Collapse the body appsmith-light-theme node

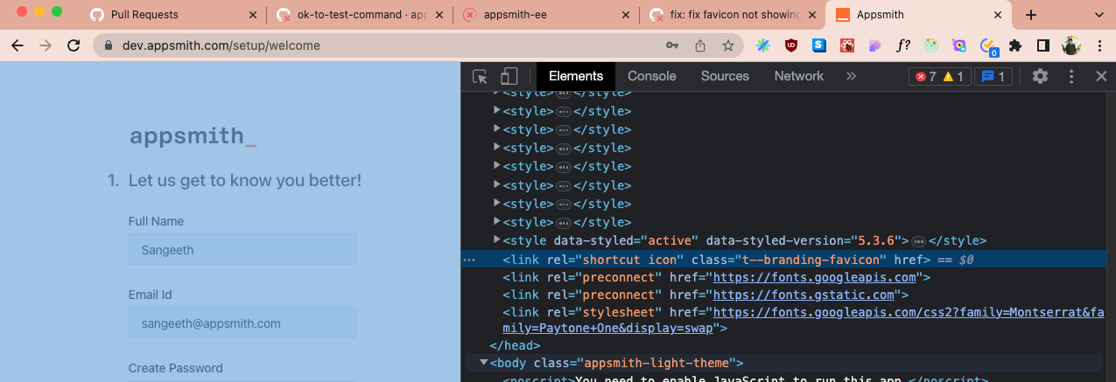[x=483, y=362]
